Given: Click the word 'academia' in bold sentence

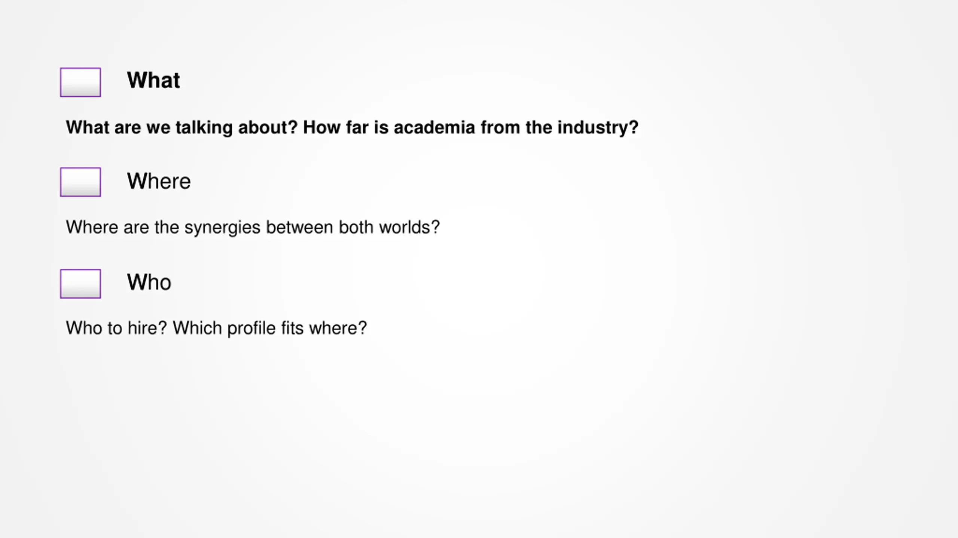Looking at the screenshot, I should click(434, 127).
